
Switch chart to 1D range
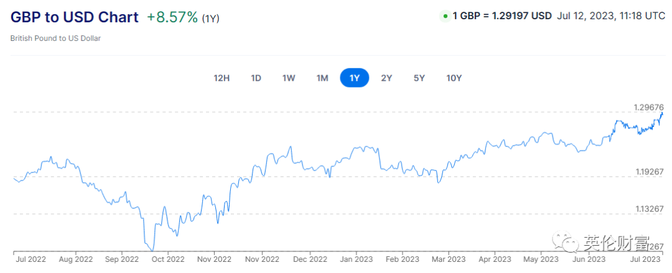tap(256, 78)
